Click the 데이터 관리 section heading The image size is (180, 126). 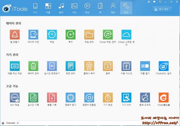[13, 23]
